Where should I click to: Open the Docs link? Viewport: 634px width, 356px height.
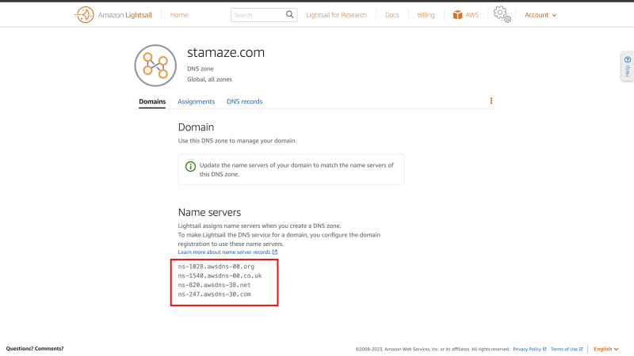[x=391, y=15]
